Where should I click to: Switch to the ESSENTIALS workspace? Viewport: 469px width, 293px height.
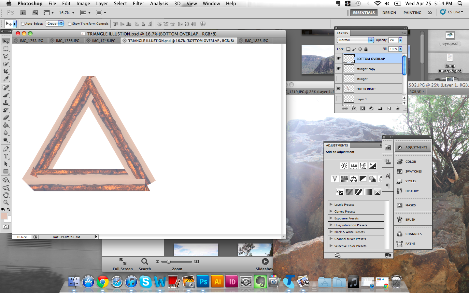(x=364, y=13)
